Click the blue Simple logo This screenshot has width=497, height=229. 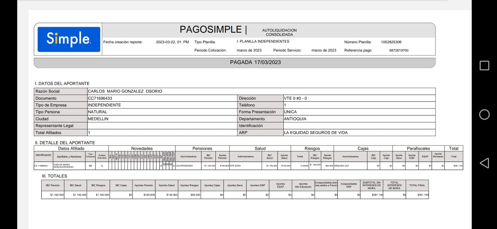pyautogui.click(x=69, y=39)
